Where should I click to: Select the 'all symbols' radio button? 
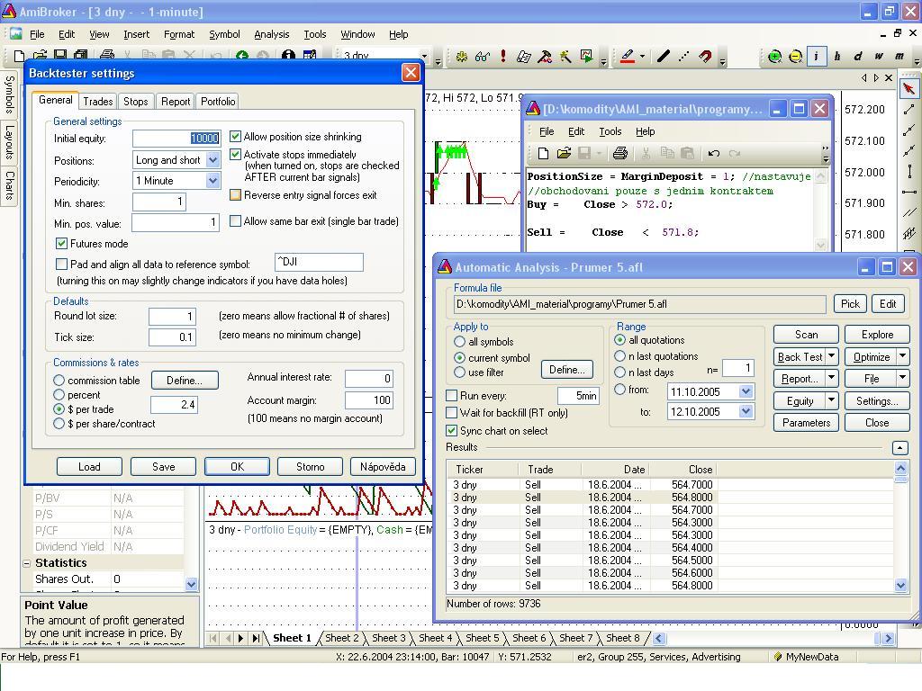[x=460, y=342]
